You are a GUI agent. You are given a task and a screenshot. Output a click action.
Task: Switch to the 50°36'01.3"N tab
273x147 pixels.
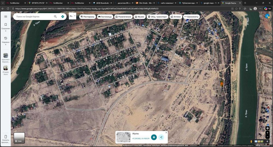point(38,3)
